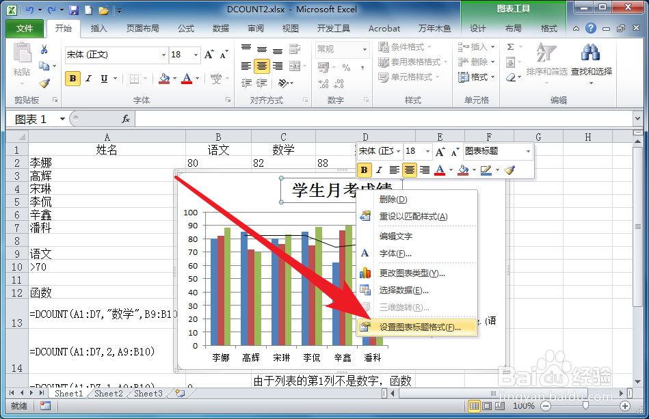Image resolution: width=649 pixels, height=419 pixels.
Task: Toggle Bold in the ribbon font group
Action: (73, 78)
